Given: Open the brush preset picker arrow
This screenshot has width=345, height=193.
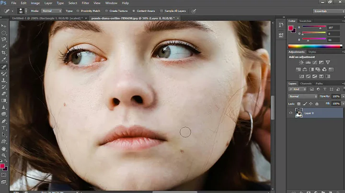Looking at the screenshot, I should coord(26,11).
